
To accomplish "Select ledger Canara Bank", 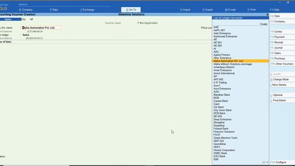I will pyautogui.click(x=221, y=101).
